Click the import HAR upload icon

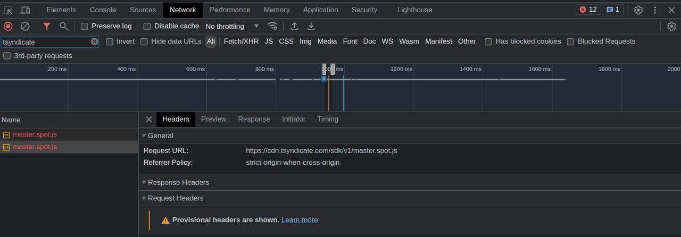click(294, 26)
